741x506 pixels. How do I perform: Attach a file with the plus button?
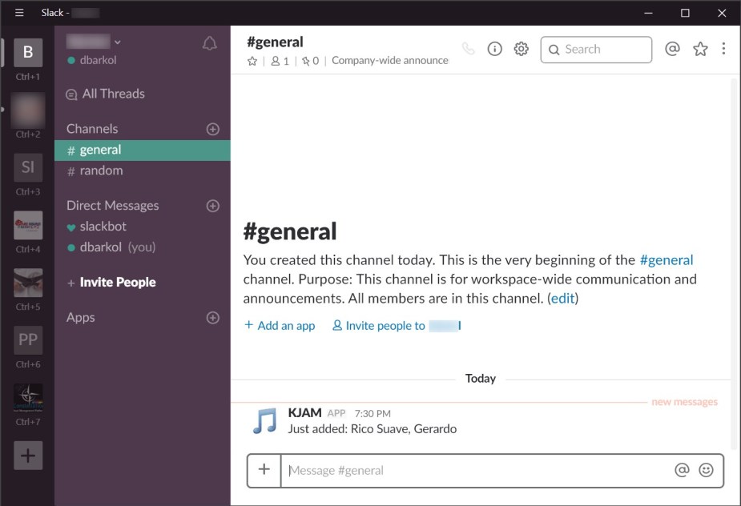click(264, 471)
